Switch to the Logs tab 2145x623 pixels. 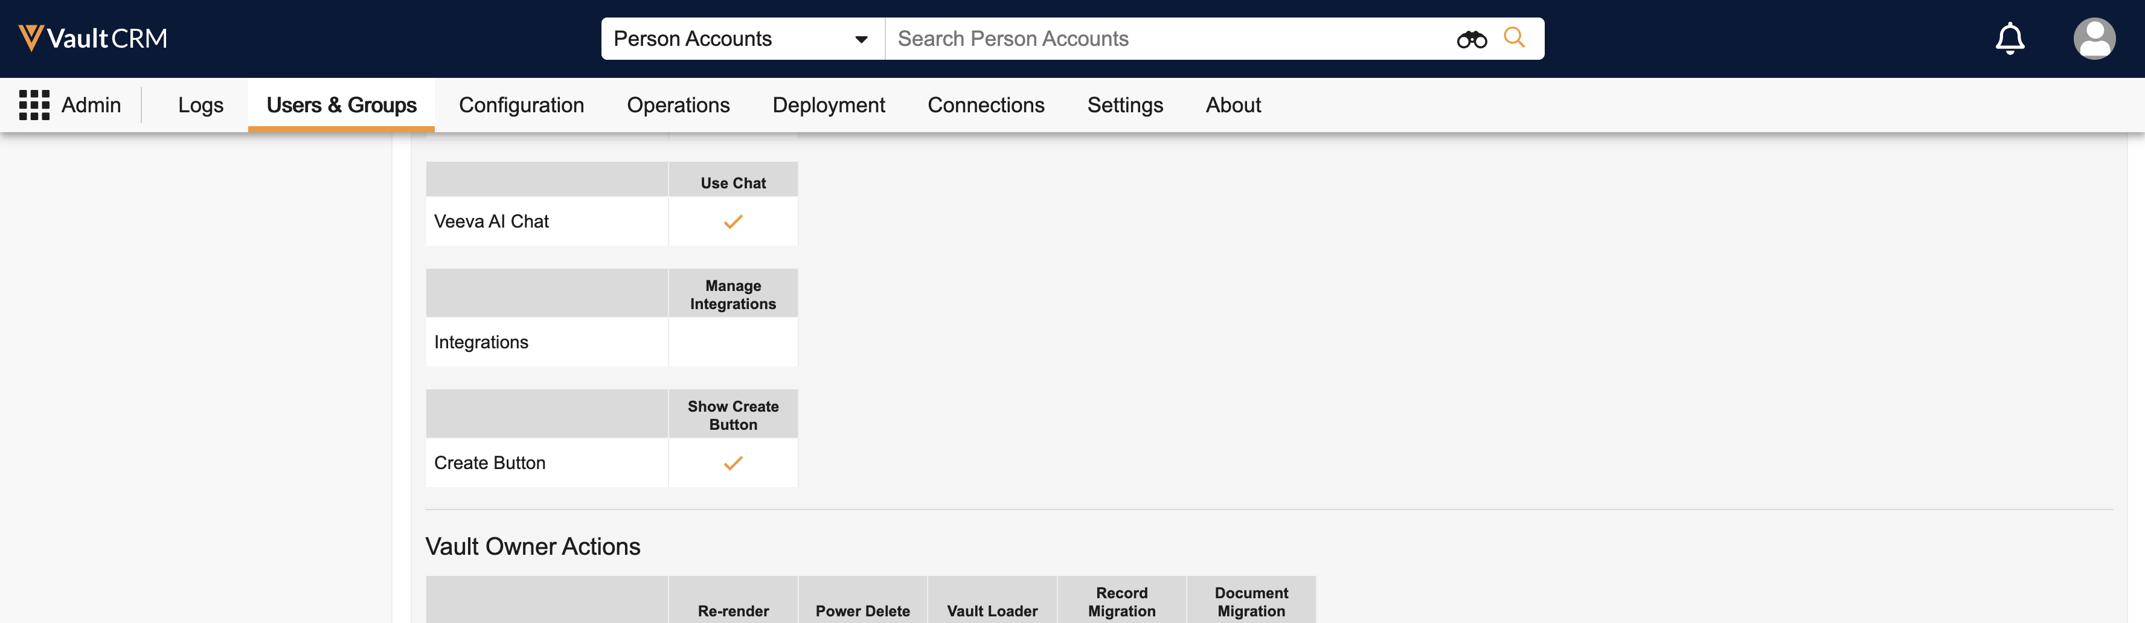(200, 105)
